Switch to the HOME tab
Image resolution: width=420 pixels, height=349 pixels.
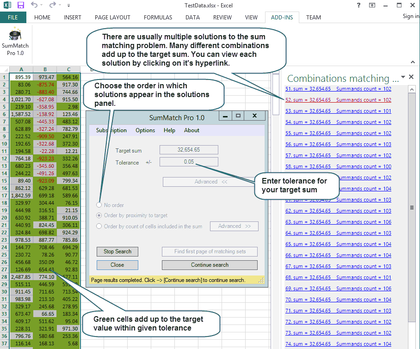[x=42, y=18]
